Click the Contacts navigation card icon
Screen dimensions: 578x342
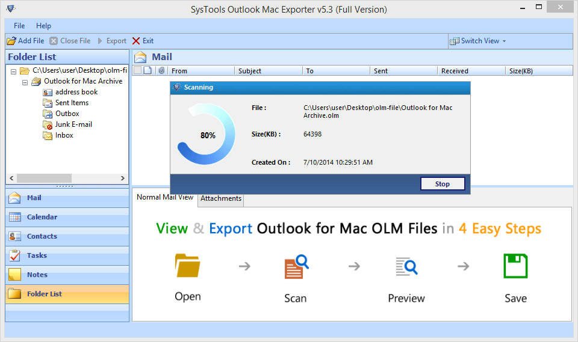point(14,236)
